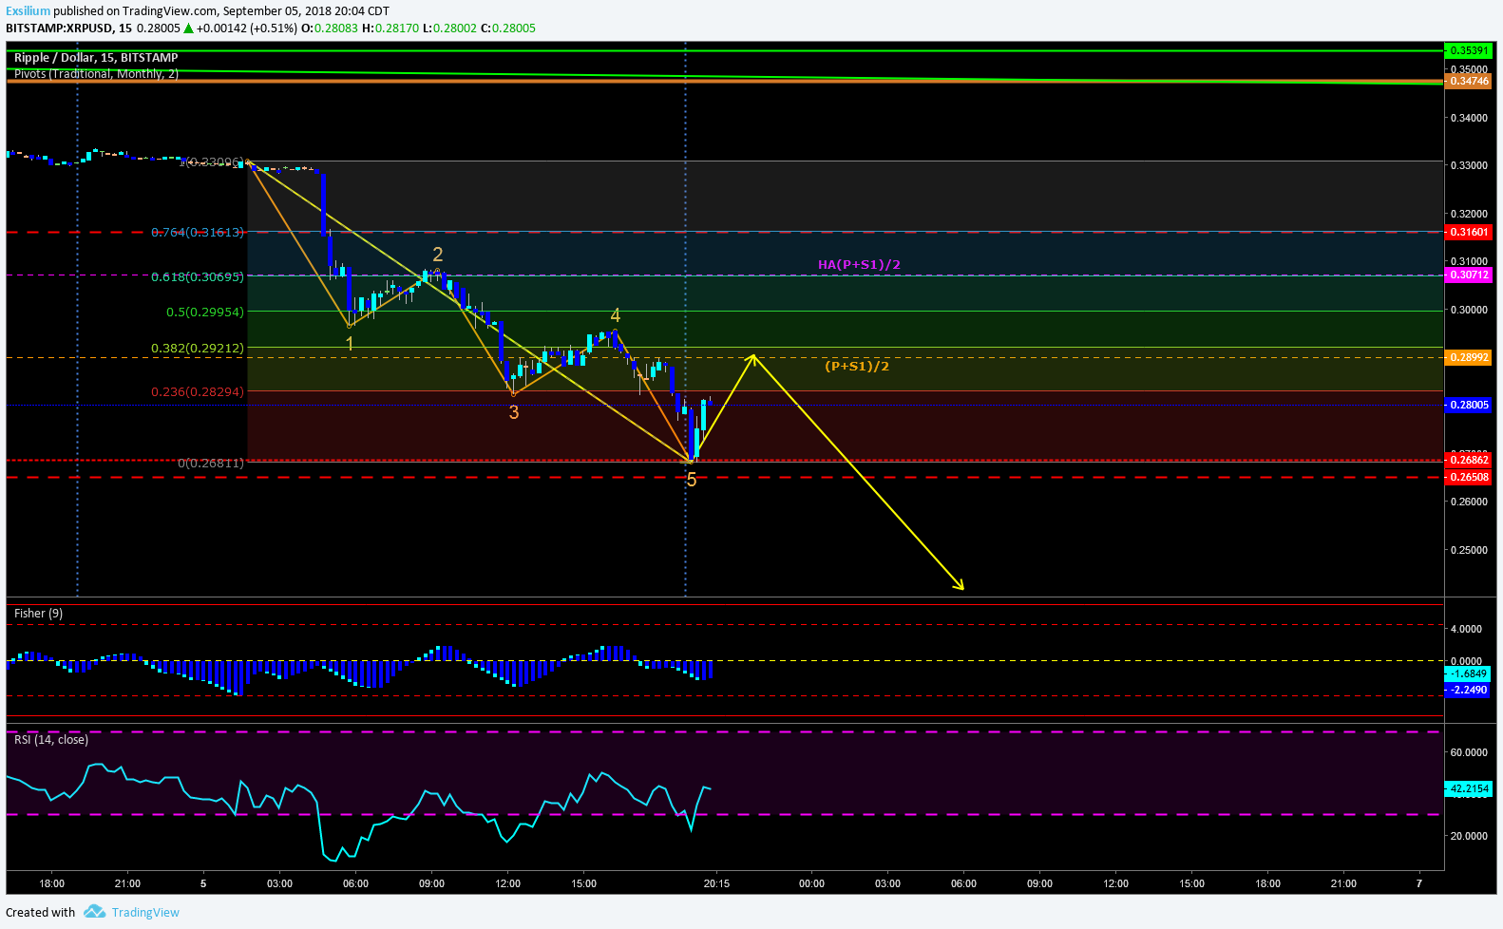Click the Fisher (9) indicator label
The width and height of the screenshot is (1503, 929).
pos(38,614)
